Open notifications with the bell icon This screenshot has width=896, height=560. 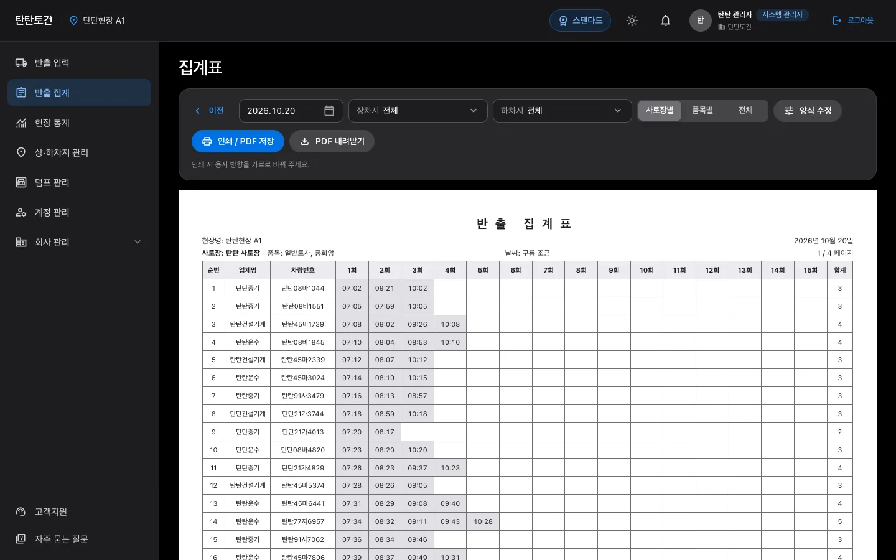point(666,21)
